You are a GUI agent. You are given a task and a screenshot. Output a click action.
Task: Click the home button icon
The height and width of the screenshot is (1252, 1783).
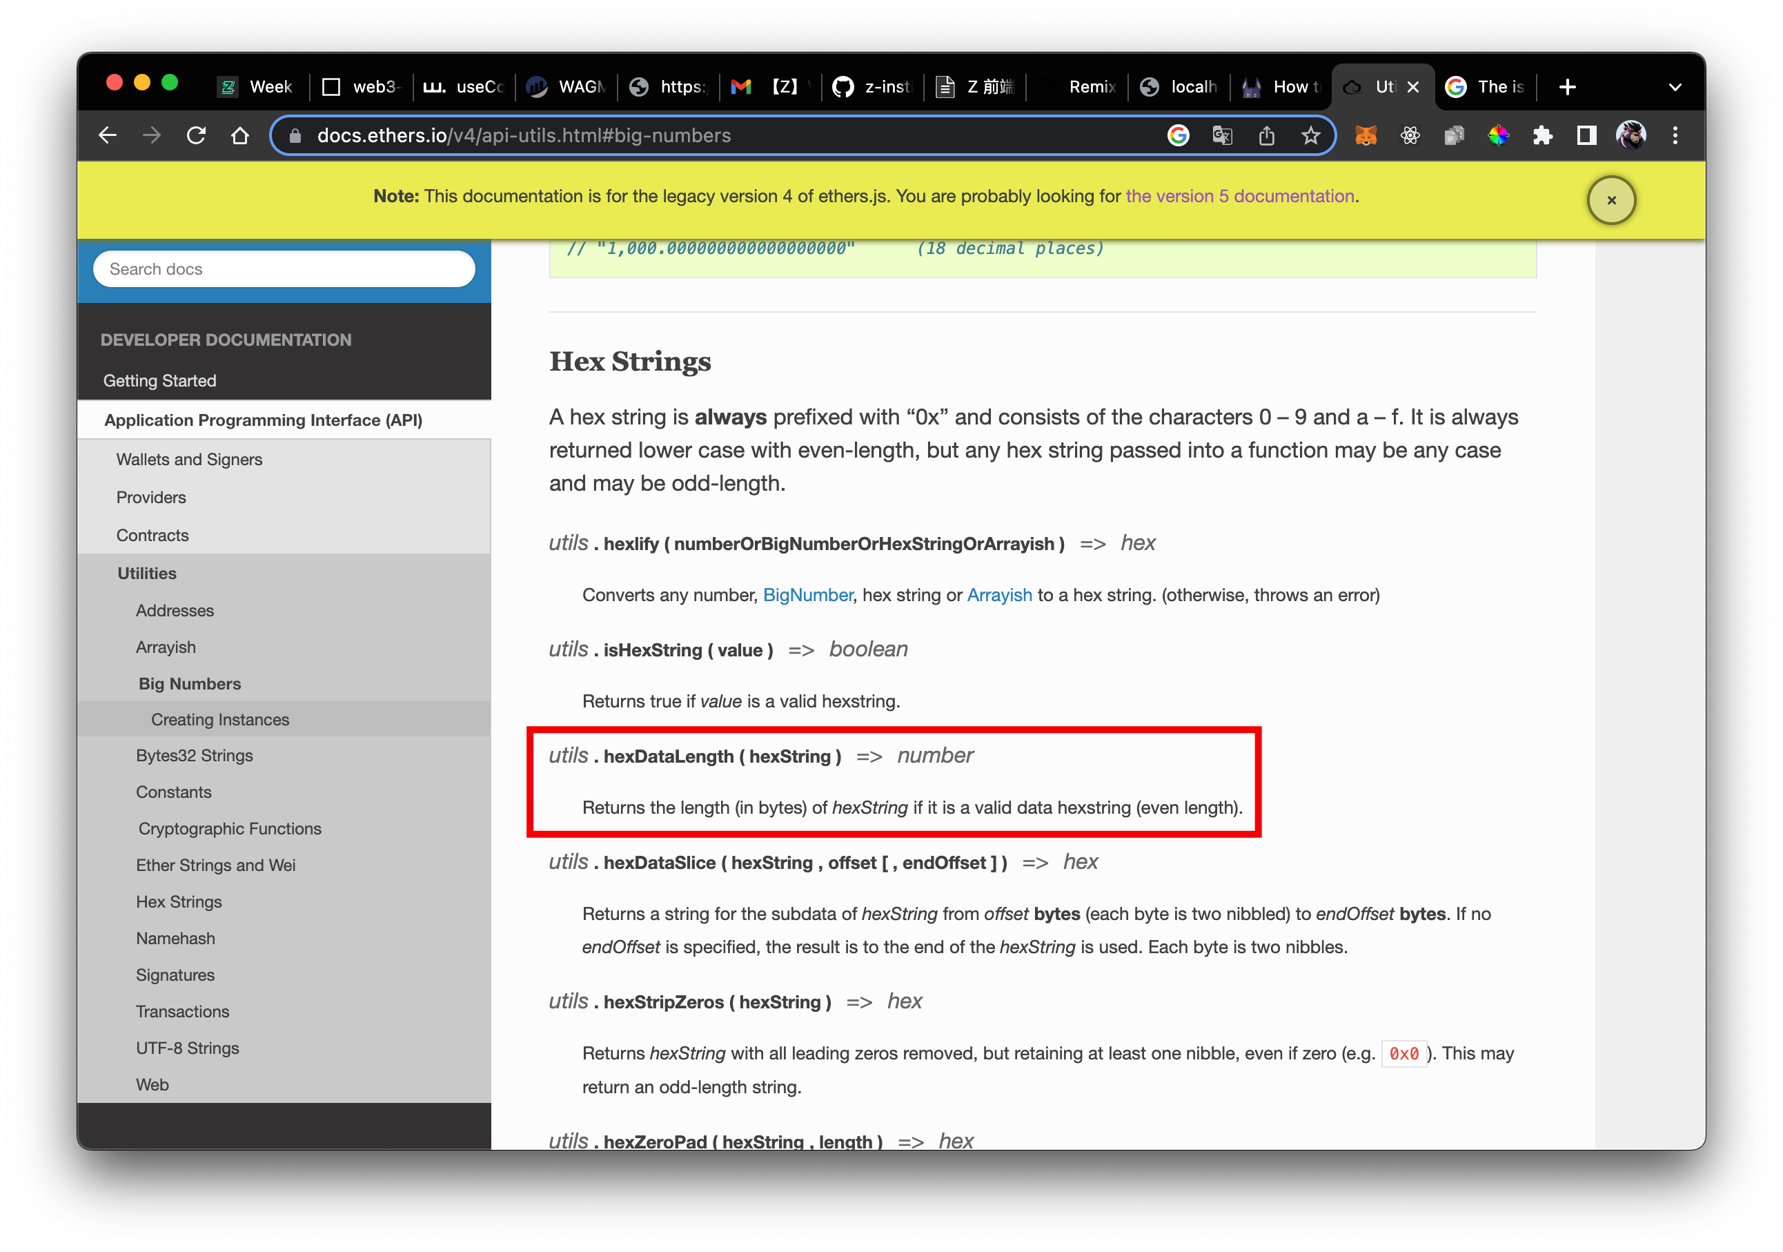click(x=240, y=136)
